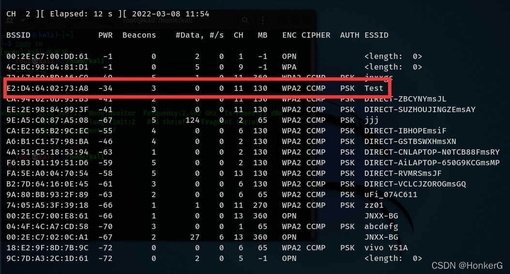Screen dimensions: 510x274
Task: Click WPA encryption in 4C:BC:98:04:81:D1 row
Action: point(289,67)
